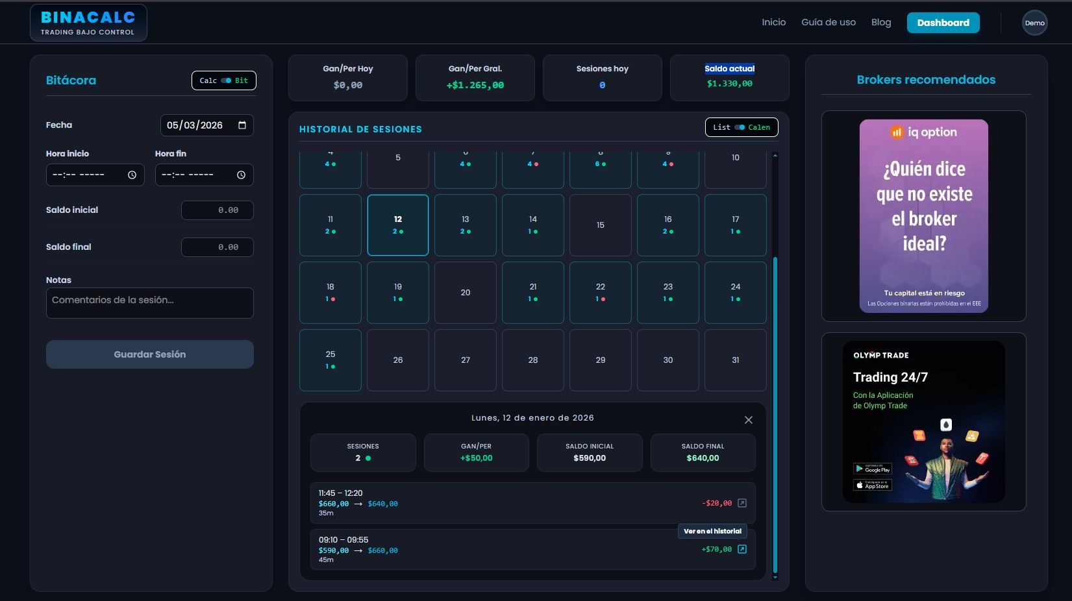The height and width of the screenshot is (601, 1072).
Task: Open the Fecha calendar picker icon
Action: [242, 125]
